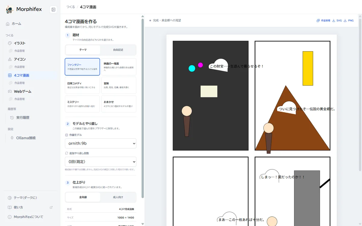Image resolution: width=362 pixels, height=226 pixels.
Task: Select the 成人向け option
Action: pos(118,197)
